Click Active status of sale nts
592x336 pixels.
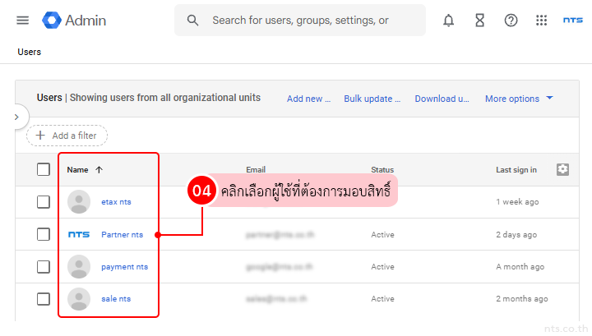point(382,299)
